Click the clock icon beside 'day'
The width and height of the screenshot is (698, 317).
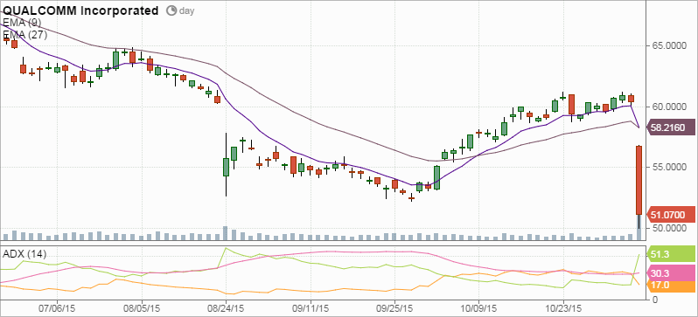point(171,10)
